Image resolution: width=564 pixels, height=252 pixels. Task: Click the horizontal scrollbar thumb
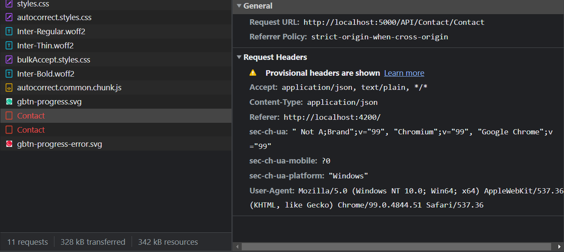coord(396,247)
